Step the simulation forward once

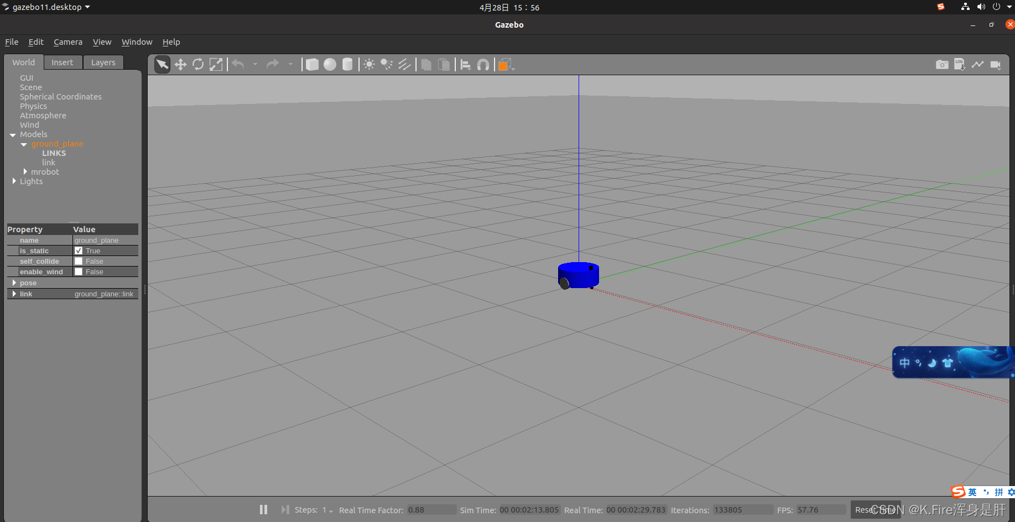(x=285, y=509)
